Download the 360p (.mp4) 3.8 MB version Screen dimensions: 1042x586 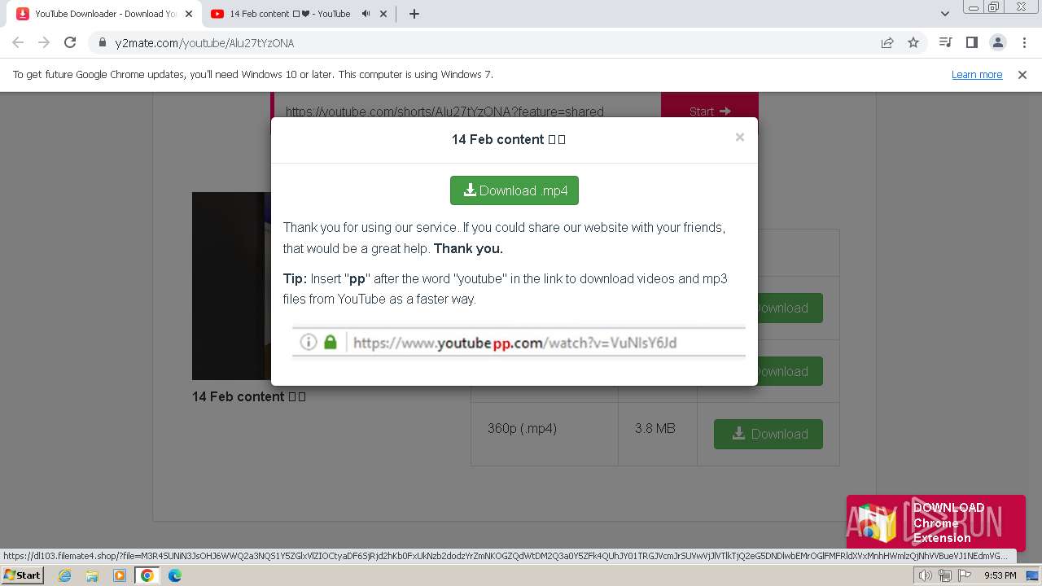click(768, 434)
